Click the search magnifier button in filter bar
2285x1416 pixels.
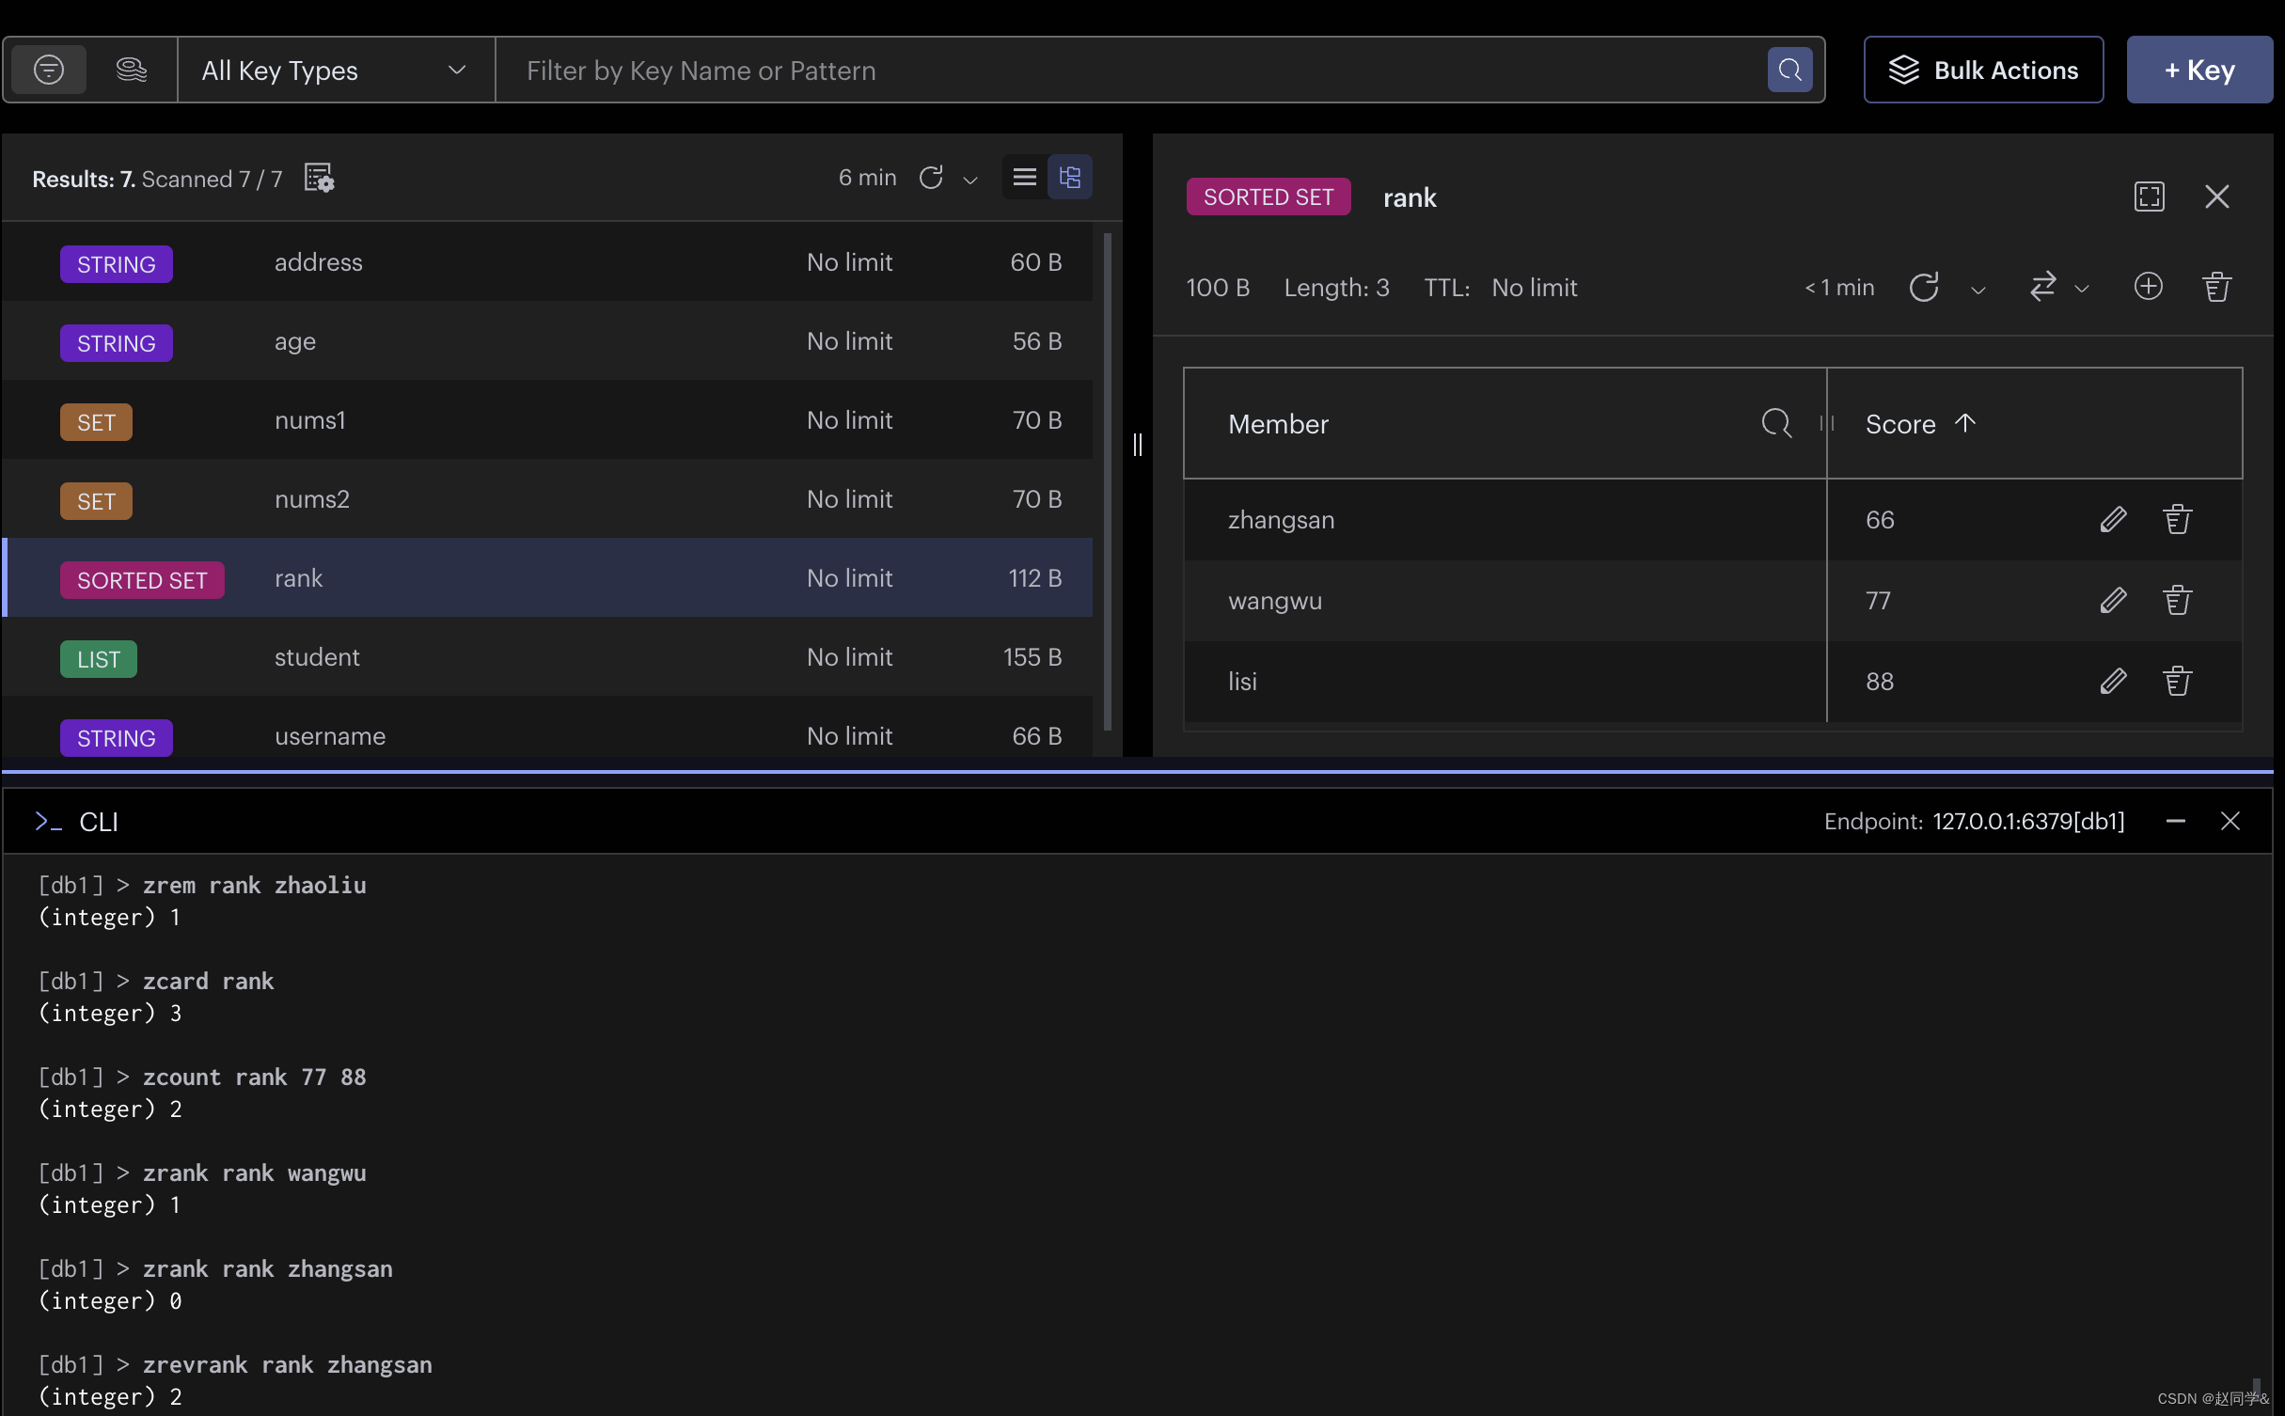[1789, 70]
